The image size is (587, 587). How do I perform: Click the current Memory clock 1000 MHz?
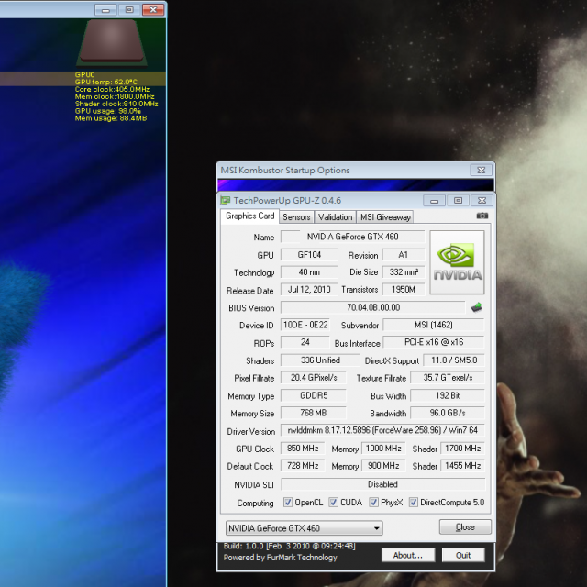point(383,449)
